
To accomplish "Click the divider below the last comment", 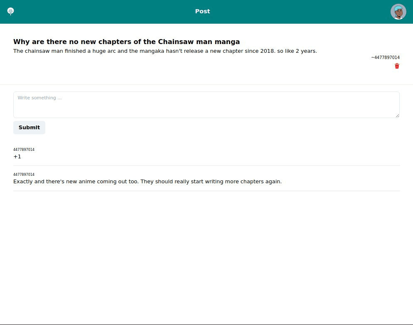I will click(206, 191).
